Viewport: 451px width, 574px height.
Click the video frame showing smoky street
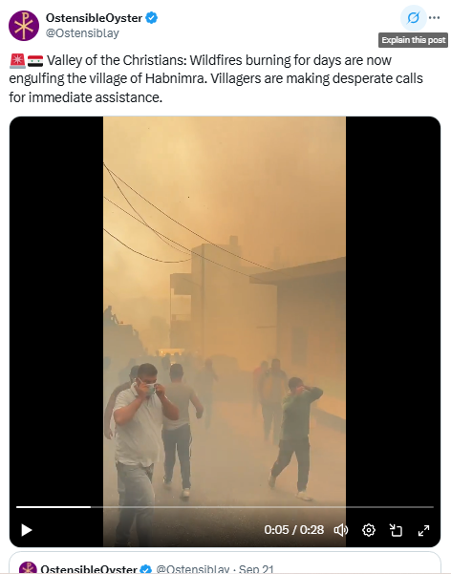coord(225,311)
